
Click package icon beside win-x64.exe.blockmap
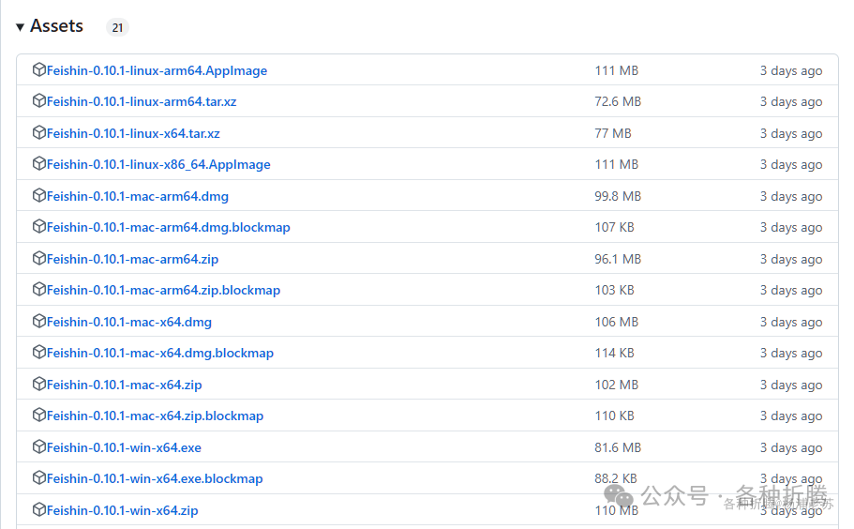(39, 477)
